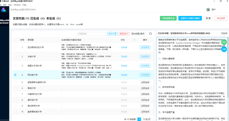Click 立即生成 for row 9

pyautogui.click(x=145, y=106)
